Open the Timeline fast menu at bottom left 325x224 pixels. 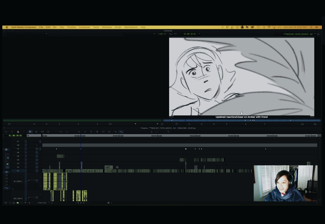click(6, 203)
